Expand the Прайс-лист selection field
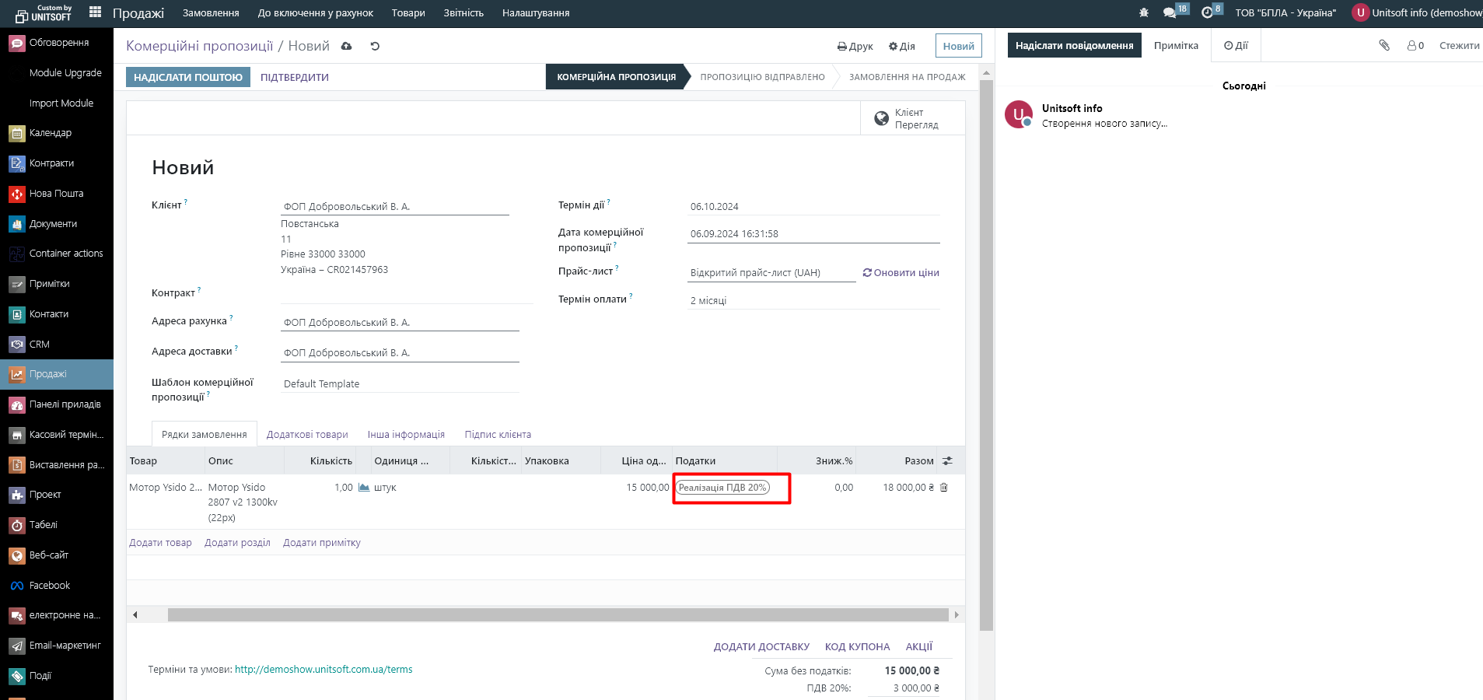Image resolution: width=1483 pixels, height=700 pixels. click(x=771, y=273)
